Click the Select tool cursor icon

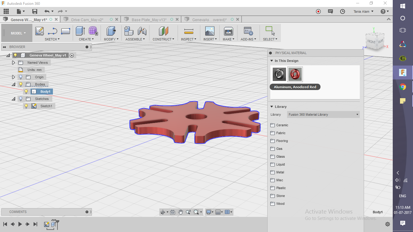pyautogui.click(x=270, y=31)
